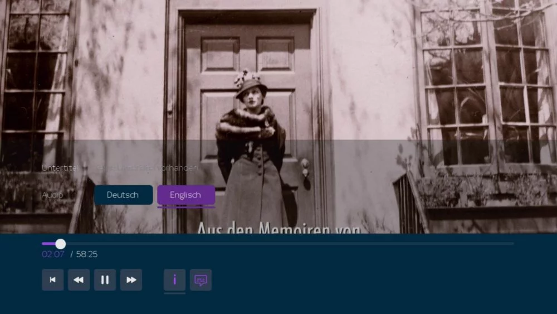Rewind the video playback
The width and height of the screenshot is (557, 314).
click(x=79, y=280)
